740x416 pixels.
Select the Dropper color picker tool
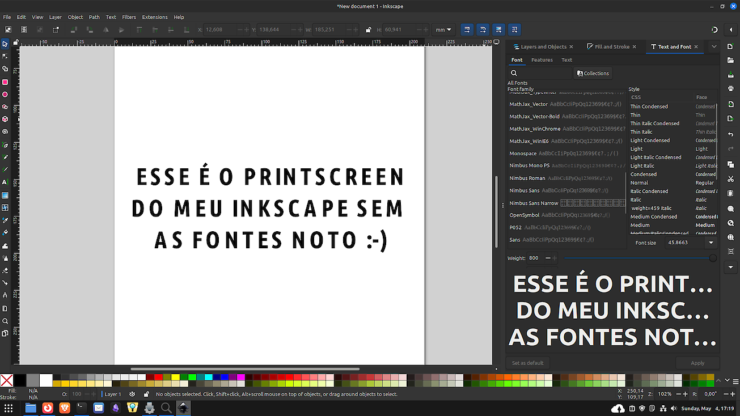point(5,220)
